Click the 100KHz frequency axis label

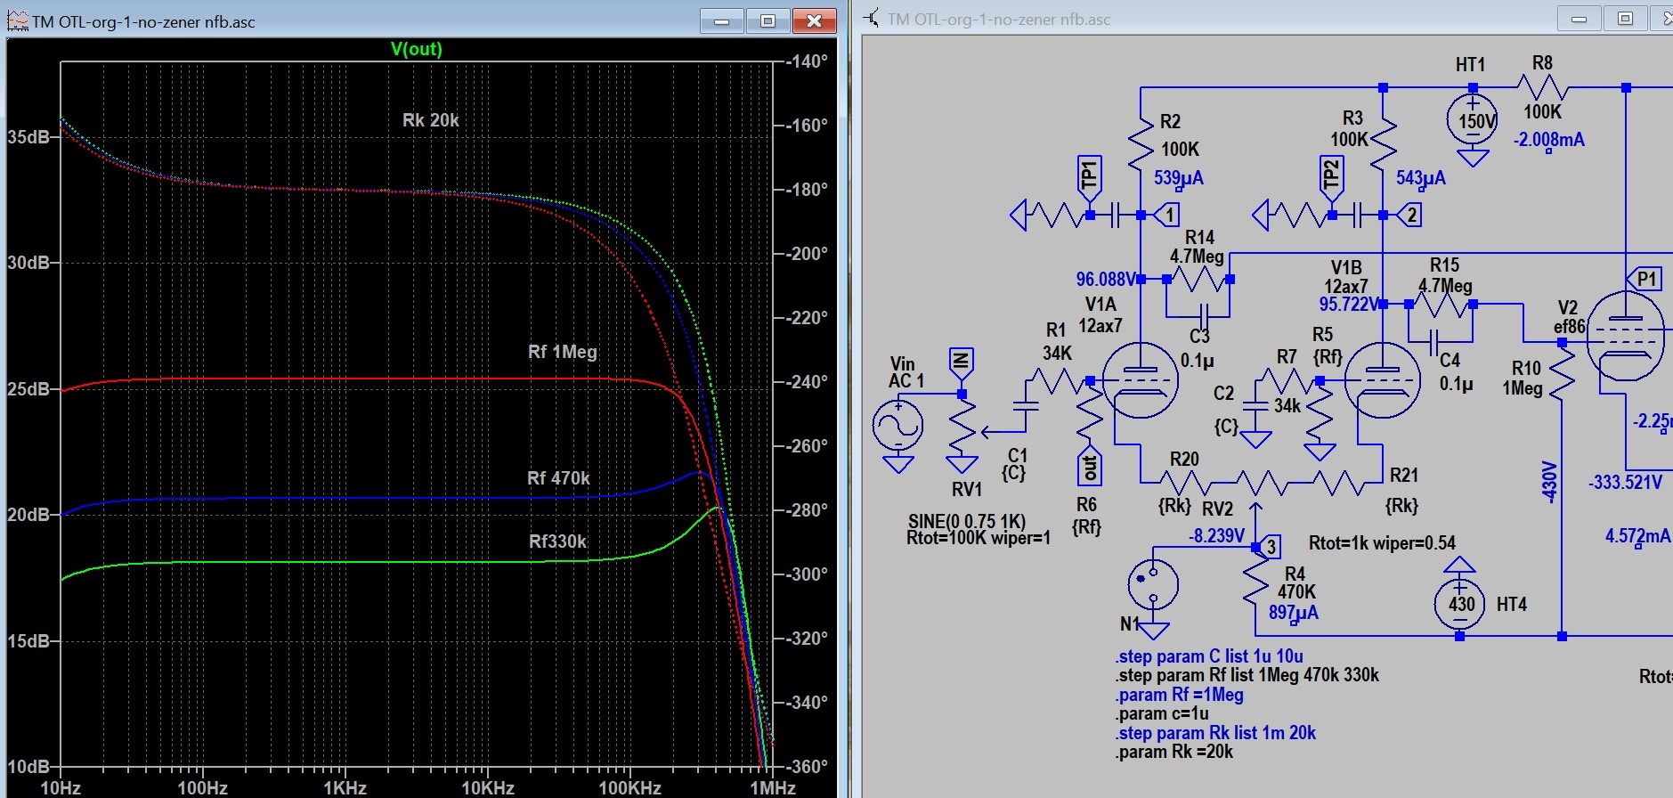[x=629, y=788]
